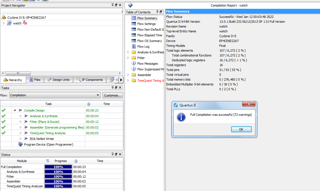The width and height of the screenshot is (320, 191).
Task: Click the Cyclone IV E device warning icon
Action: [4, 17]
